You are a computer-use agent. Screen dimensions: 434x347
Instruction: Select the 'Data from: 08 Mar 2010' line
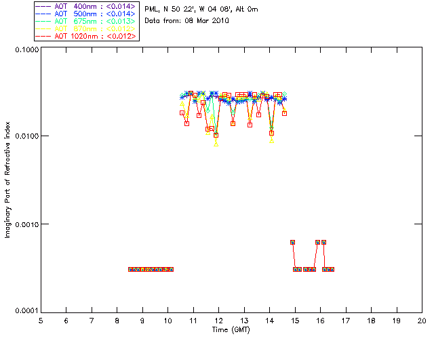[x=187, y=21]
